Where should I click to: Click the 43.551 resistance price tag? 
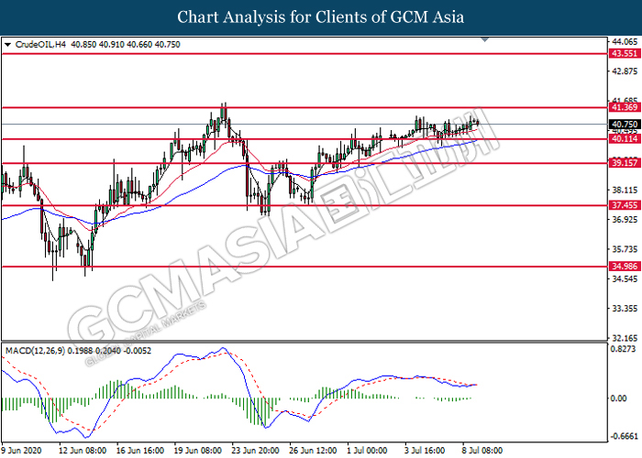click(624, 54)
